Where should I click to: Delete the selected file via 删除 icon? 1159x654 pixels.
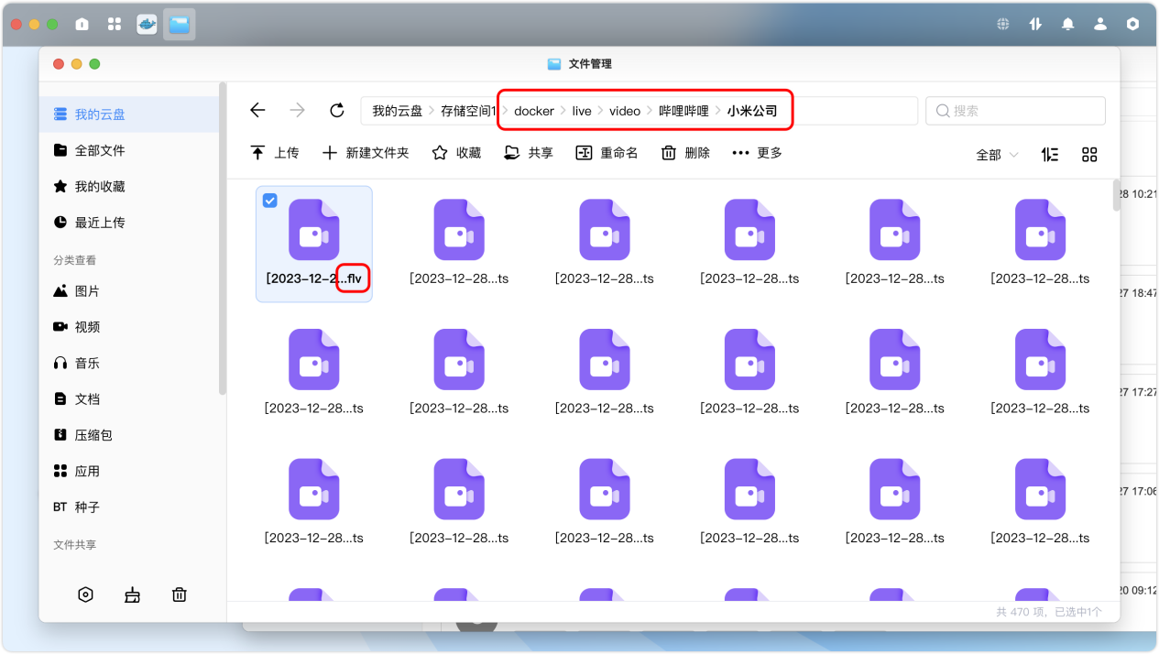point(668,152)
